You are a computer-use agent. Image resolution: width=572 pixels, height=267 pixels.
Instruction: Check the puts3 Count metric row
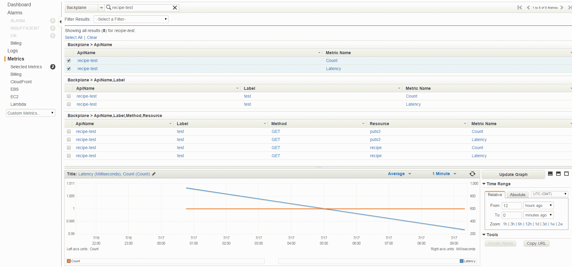[69, 131]
